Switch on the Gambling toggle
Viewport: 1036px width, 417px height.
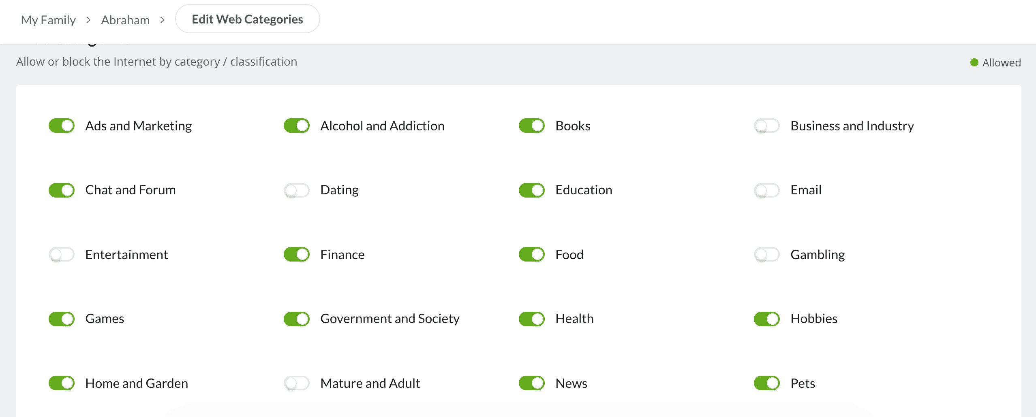pyautogui.click(x=767, y=254)
